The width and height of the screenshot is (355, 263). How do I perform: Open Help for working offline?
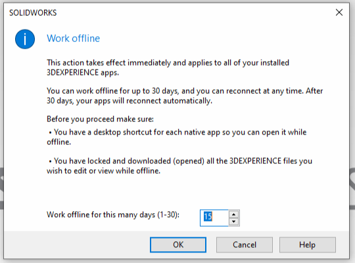point(307,245)
